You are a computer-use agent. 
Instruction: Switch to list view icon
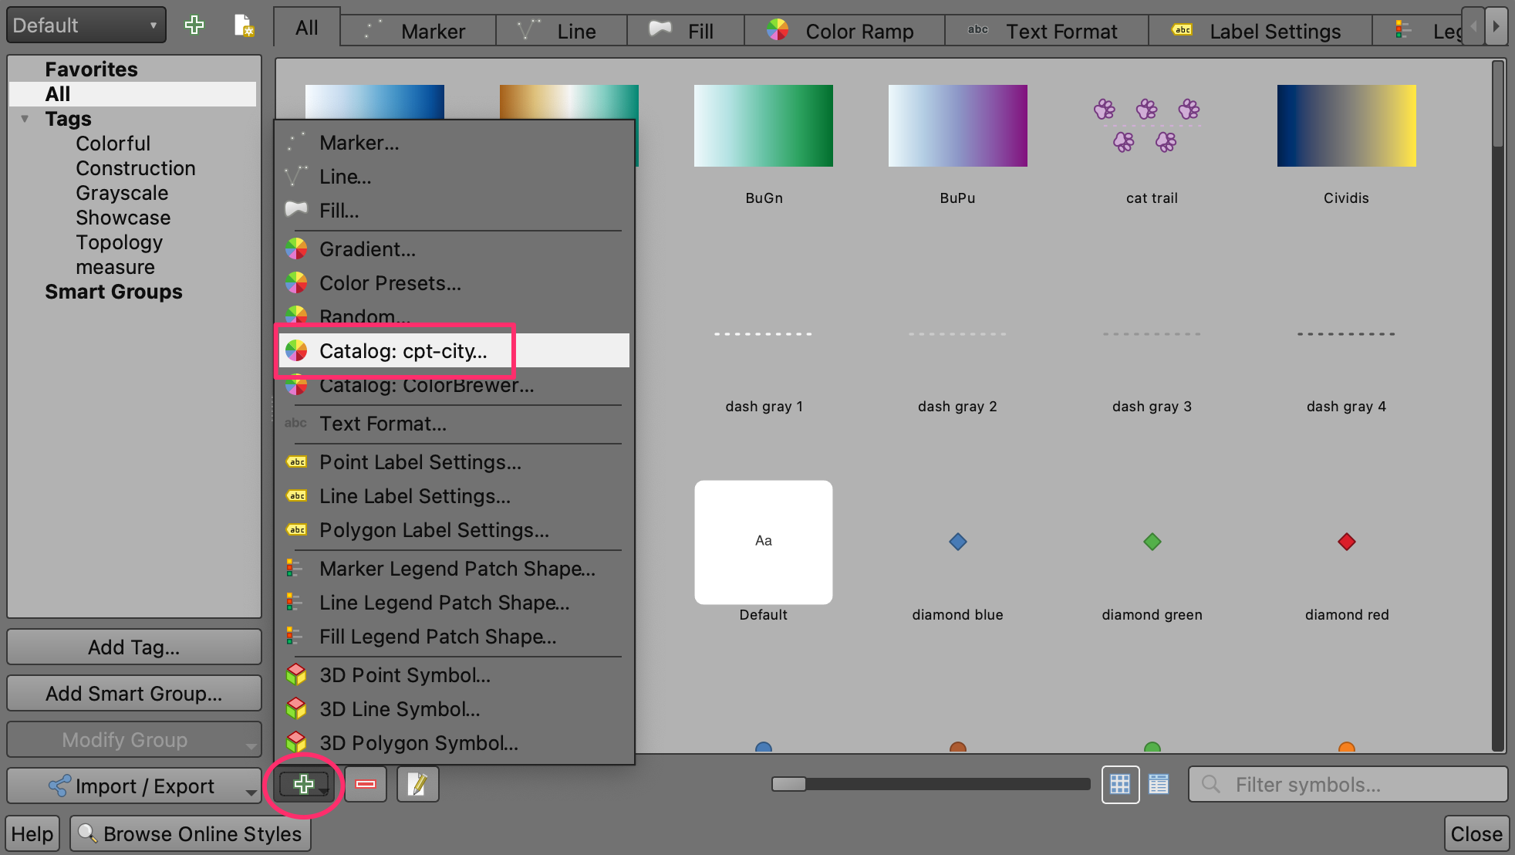coord(1158,784)
